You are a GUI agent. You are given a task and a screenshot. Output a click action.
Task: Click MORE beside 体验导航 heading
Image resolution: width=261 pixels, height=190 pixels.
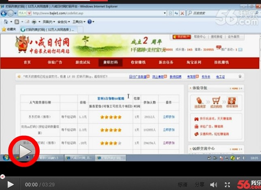click(236, 89)
